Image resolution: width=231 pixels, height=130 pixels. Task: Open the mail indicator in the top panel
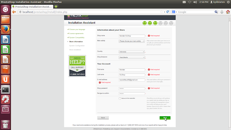click(184, 2)
